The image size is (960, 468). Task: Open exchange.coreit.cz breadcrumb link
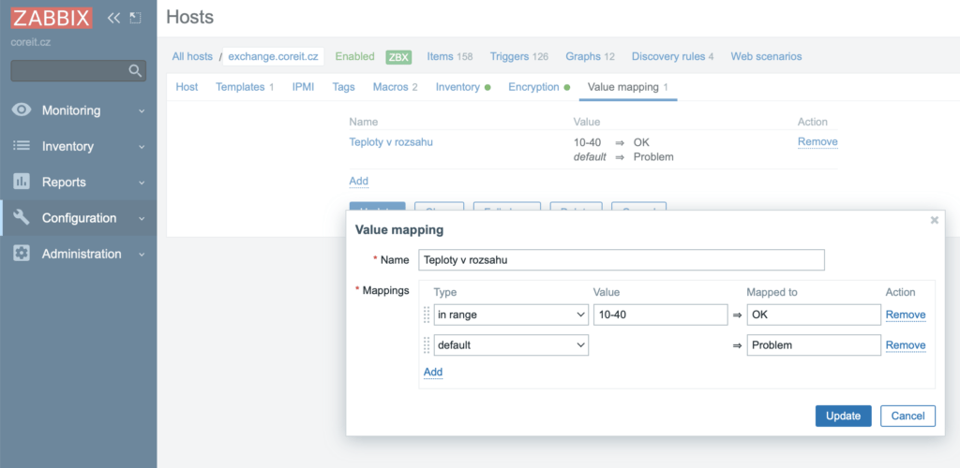[x=273, y=56]
